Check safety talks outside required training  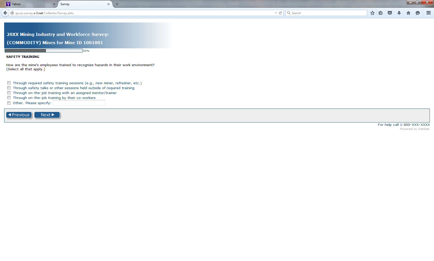point(9,88)
